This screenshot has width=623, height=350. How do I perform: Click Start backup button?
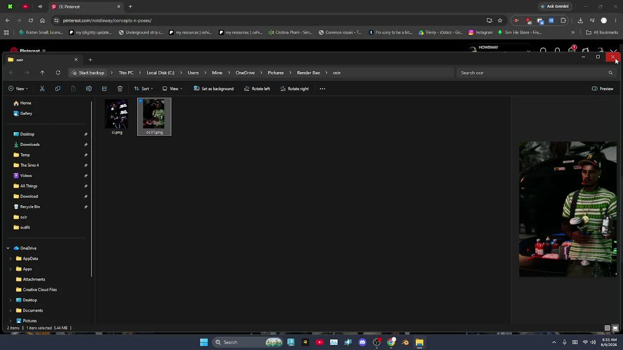[88, 72]
